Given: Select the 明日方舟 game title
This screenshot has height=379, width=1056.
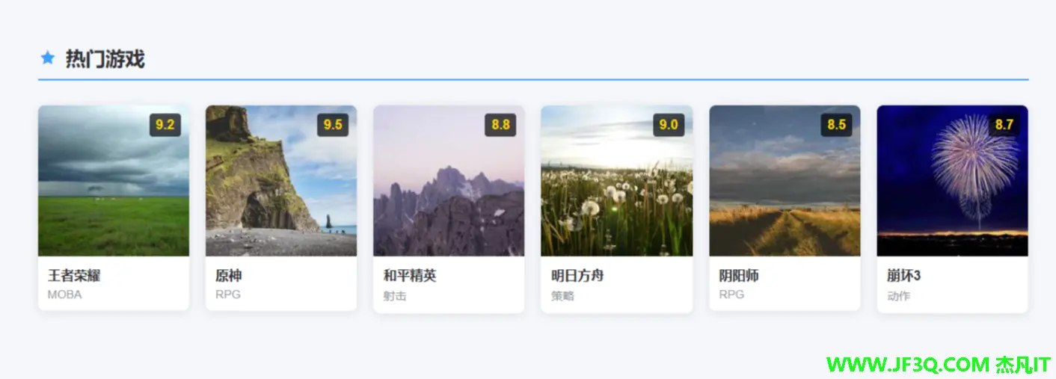Looking at the screenshot, I should pyautogui.click(x=577, y=276).
